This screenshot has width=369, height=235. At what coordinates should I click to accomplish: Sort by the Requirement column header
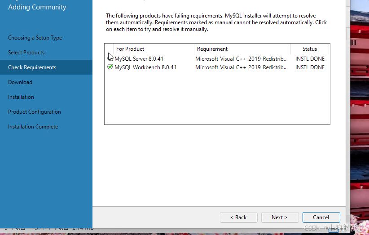(242, 49)
